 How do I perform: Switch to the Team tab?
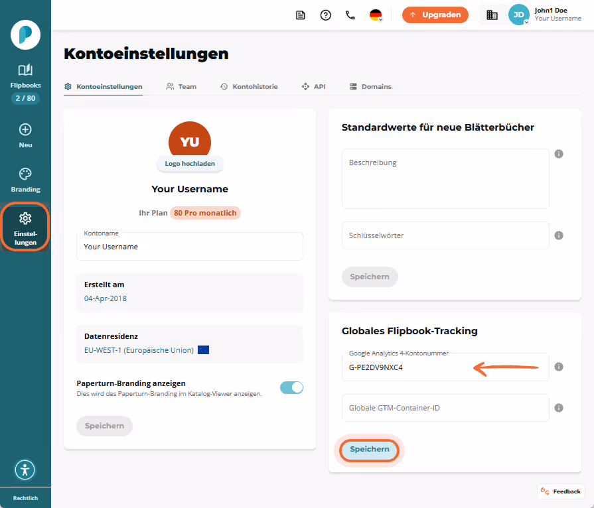181,87
